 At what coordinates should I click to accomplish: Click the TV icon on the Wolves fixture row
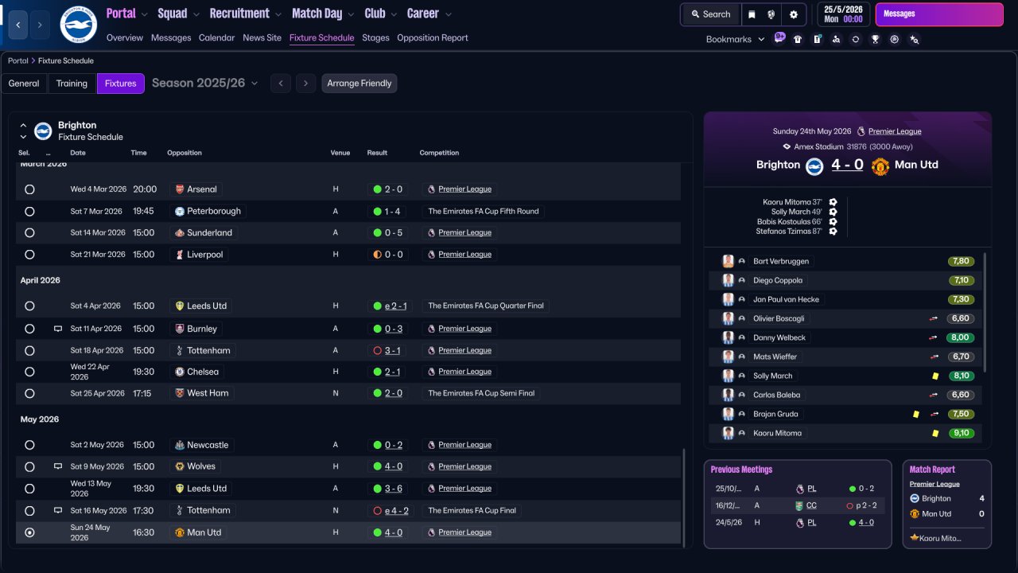coord(58,466)
